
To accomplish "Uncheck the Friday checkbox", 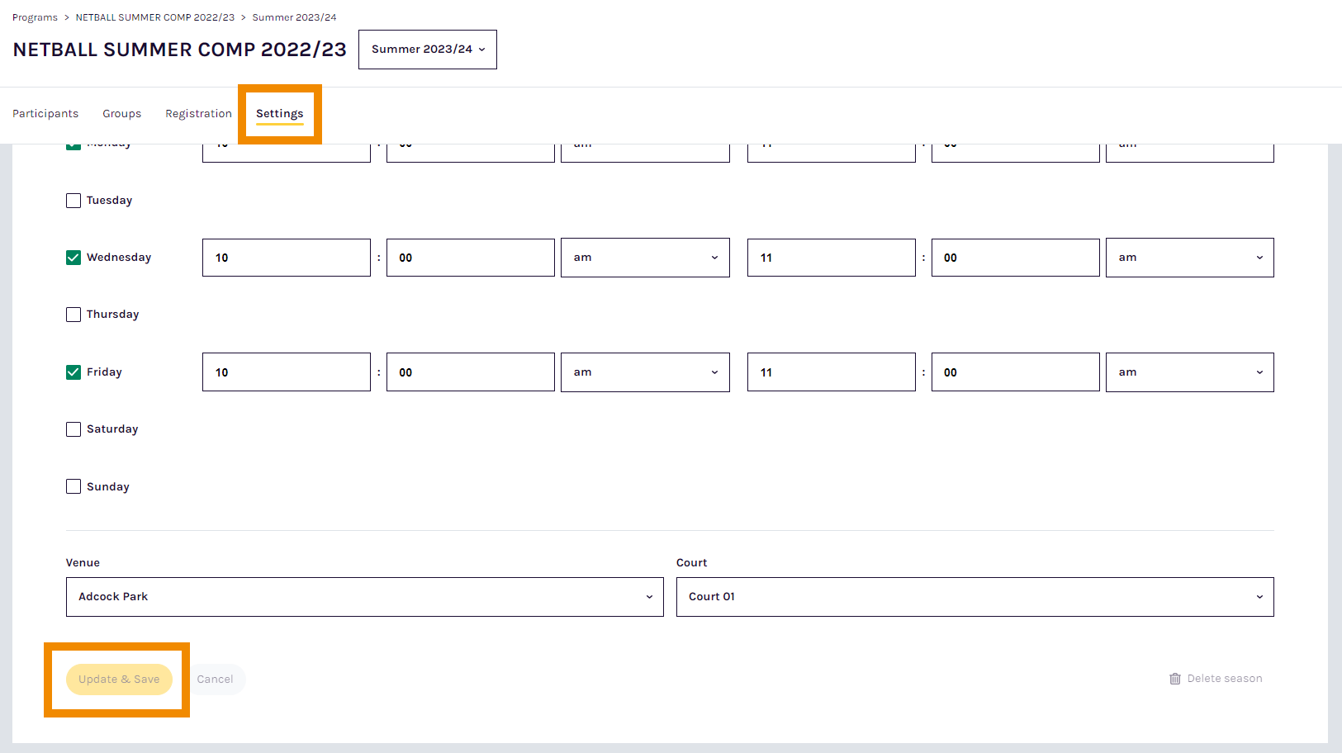I will 74,372.
